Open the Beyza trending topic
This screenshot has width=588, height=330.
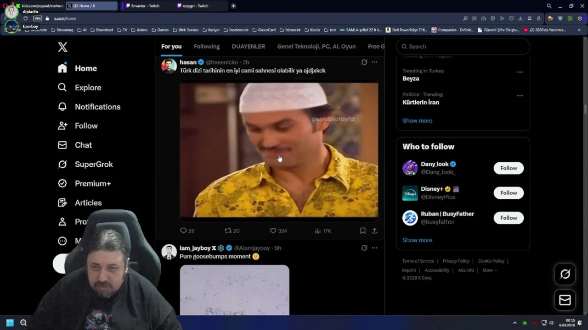click(411, 79)
